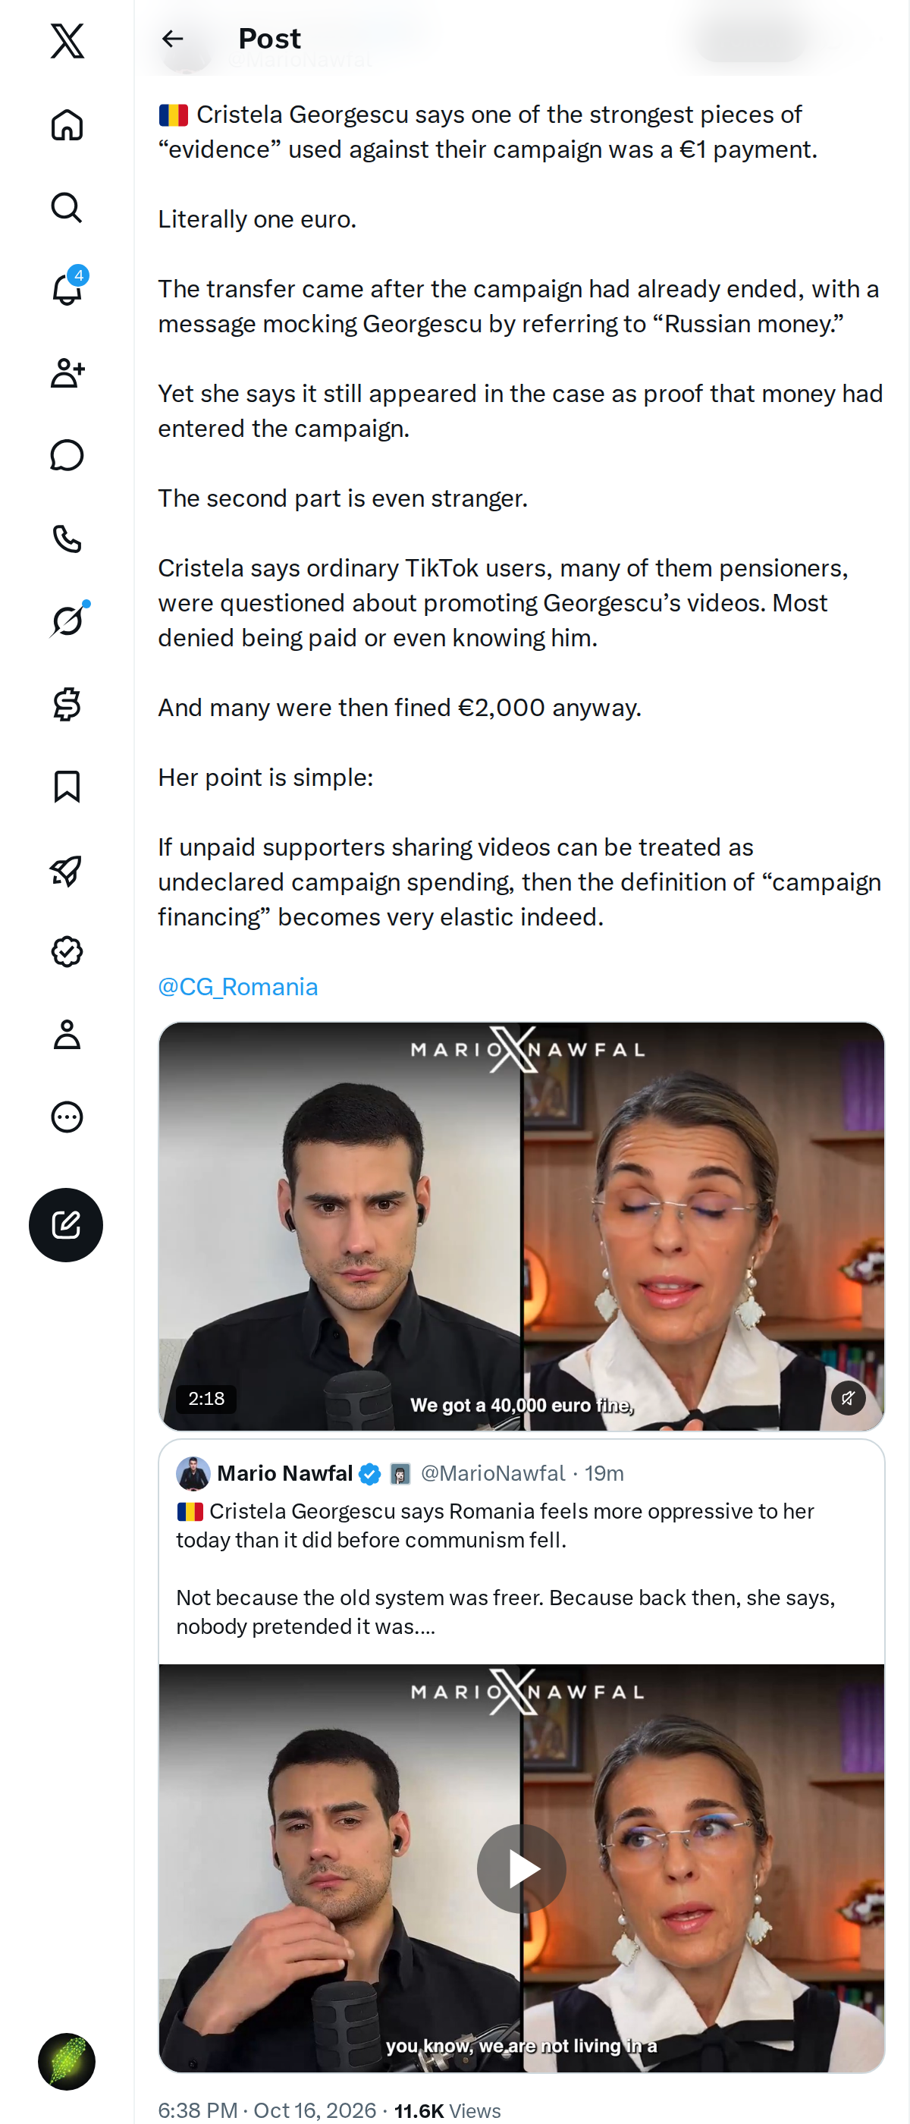The height and width of the screenshot is (2124, 910).
Task: Open Follow people icon
Action: point(67,372)
